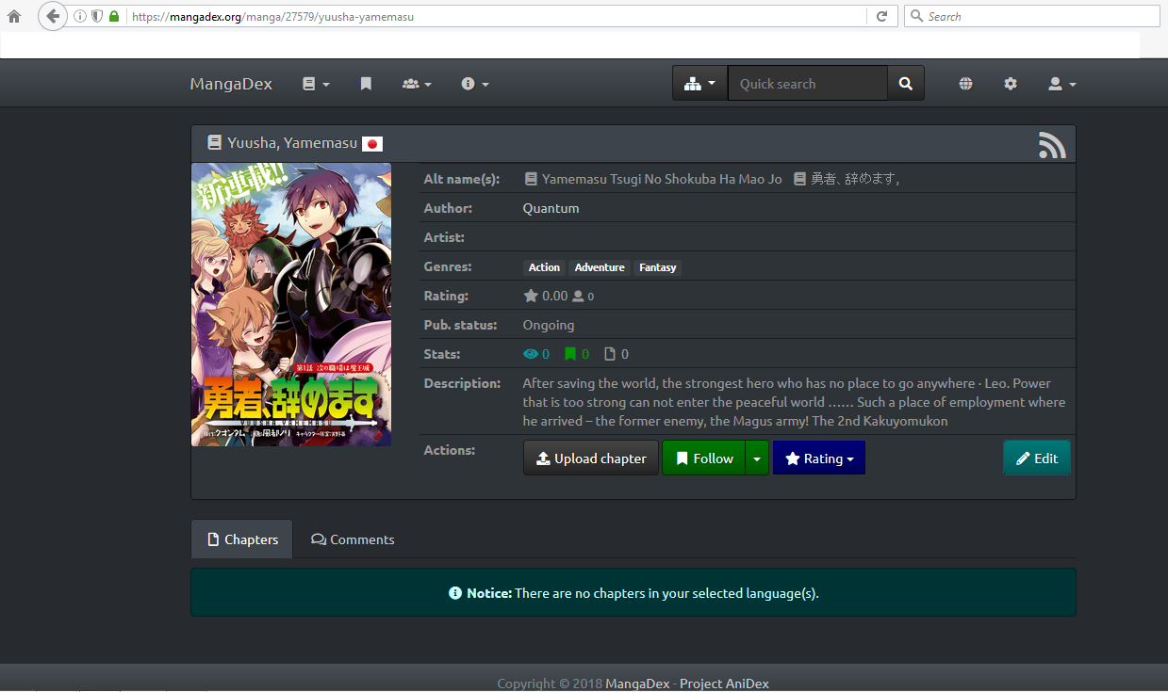Reload the page with the refresh icon
This screenshot has width=1168, height=692.
pyautogui.click(x=882, y=16)
